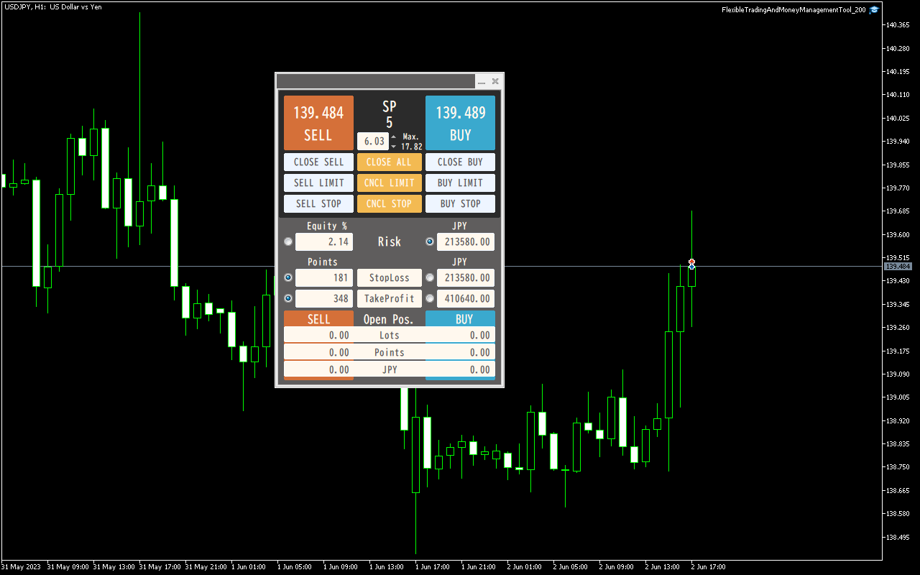
Task: Click the orange SELL 139.484 button
Action: [x=318, y=123]
